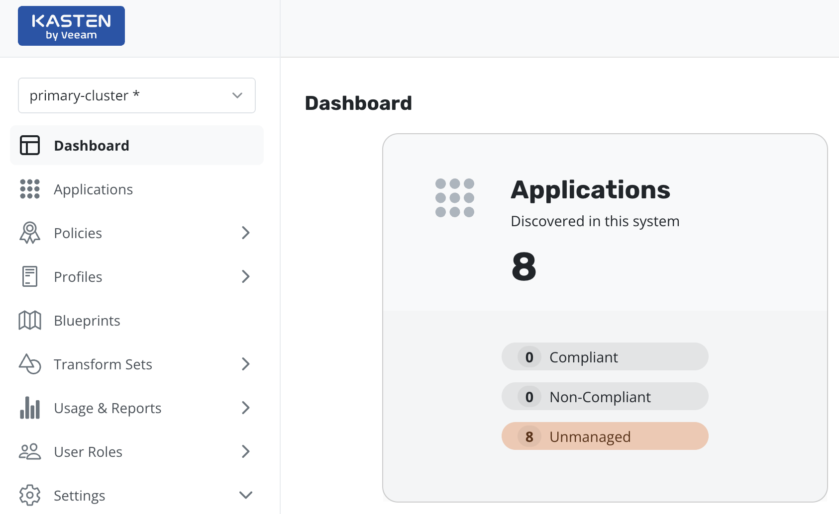
Task: Go to Blueprints in the sidebar
Action: pyautogui.click(x=87, y=321)
